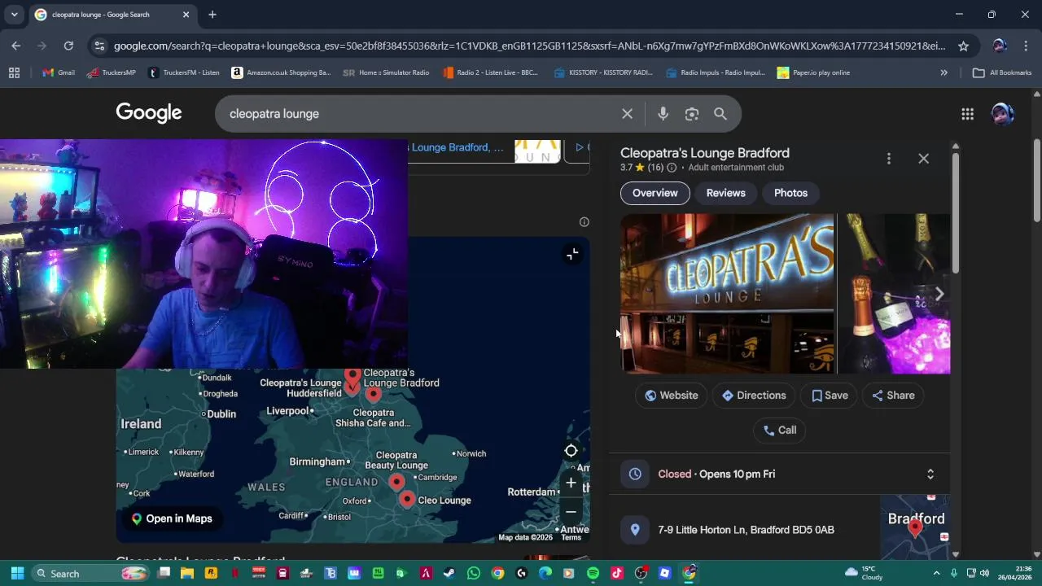Screen dimensions: 1042x586
Task: Switch to the Reviews tab
Action: 725,193
